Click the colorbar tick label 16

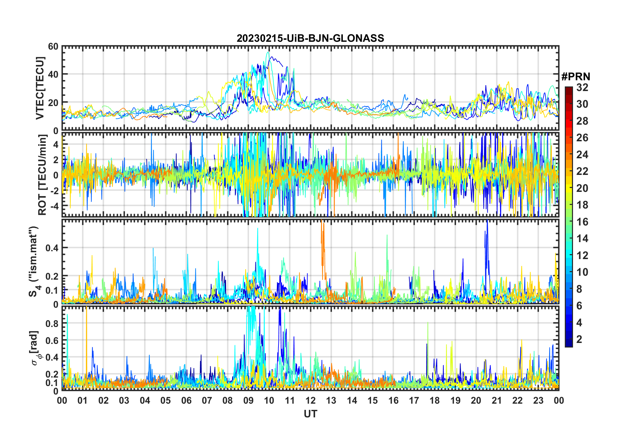tap(582, 222)
